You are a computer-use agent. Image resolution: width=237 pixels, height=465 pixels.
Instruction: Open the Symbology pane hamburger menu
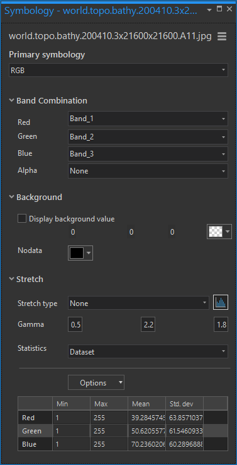[x=222, y=37]
